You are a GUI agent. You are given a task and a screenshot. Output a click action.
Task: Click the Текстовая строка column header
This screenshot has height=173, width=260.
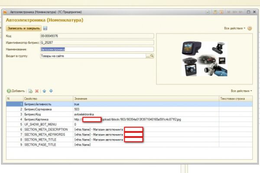[x=236, y=99]
